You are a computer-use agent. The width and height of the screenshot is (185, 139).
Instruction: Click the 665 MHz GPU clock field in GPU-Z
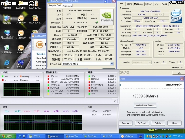pyautogui.click(x=68, y=55)
